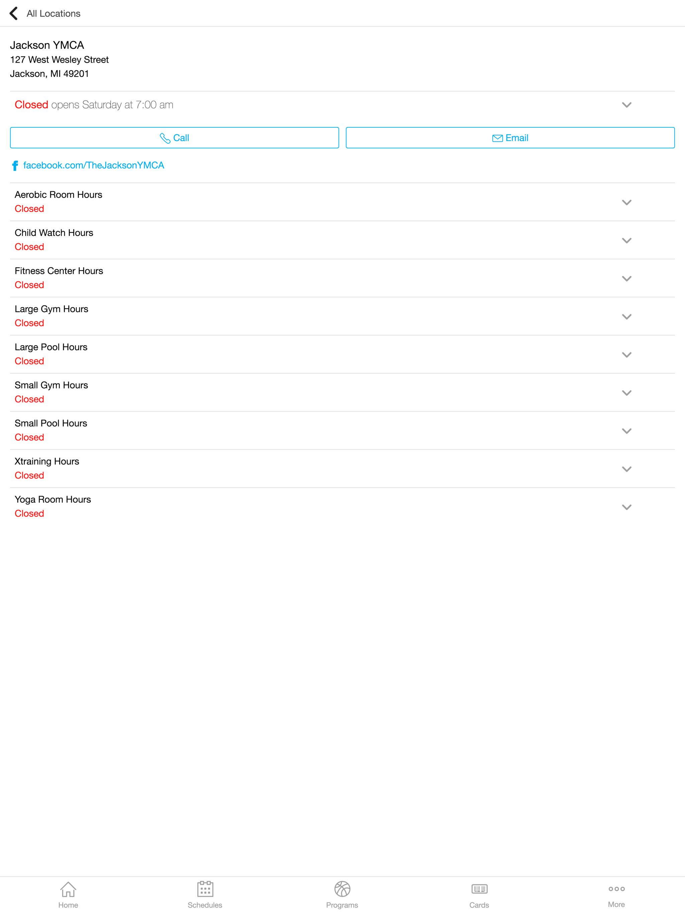This screenshot has width=685, height=913.
Task: Select the Fitness Center Hours title
Action: pyautogui.click(x=59, y=271)
